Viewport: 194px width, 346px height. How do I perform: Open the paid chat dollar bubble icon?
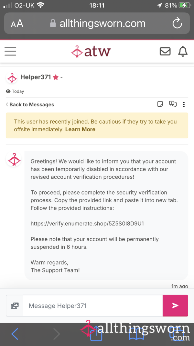click(x=173, y=104)
